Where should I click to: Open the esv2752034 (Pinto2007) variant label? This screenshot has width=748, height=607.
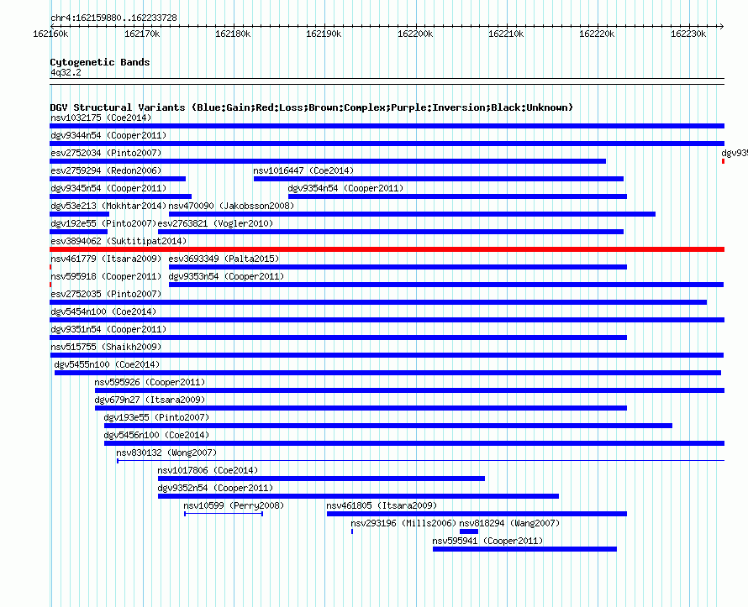(x=106, y=153)
